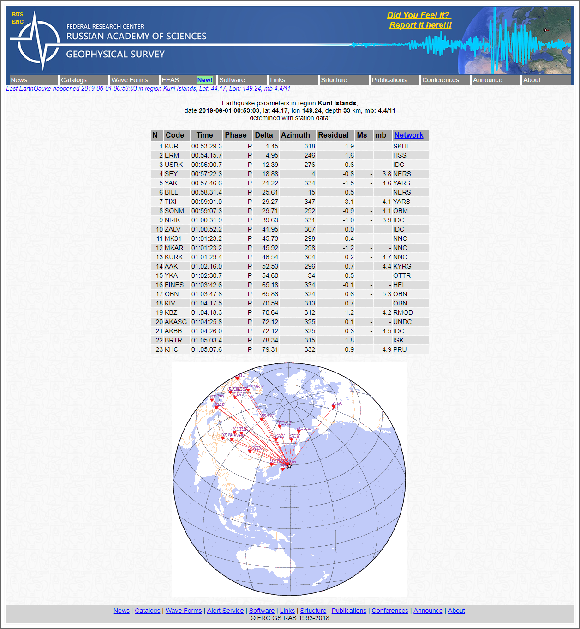This screenshot has height=629, width=580.
Task: Open the EEAS navigation item
Action: tap(170, 80)
